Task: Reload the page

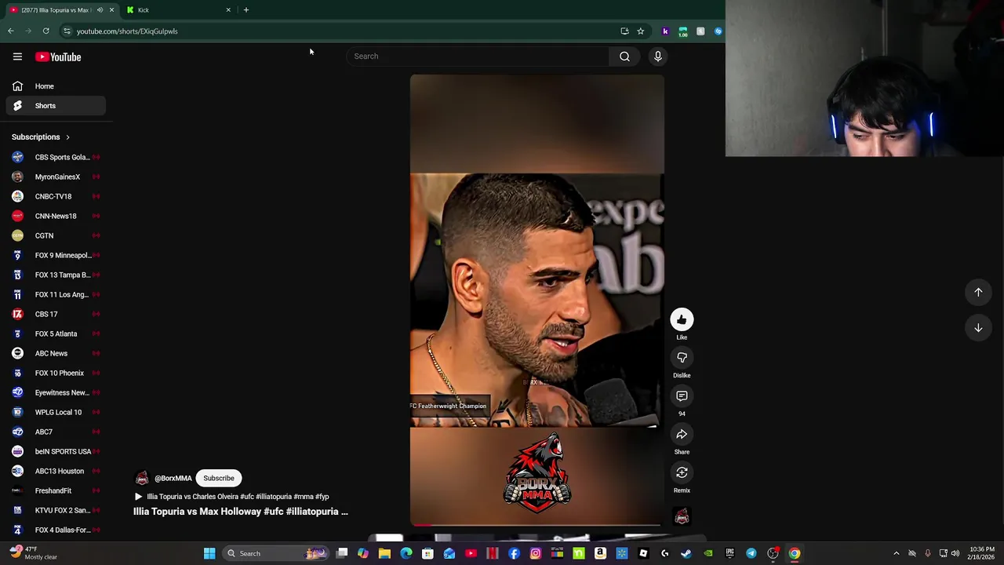Action: click(x=45, y=31)
